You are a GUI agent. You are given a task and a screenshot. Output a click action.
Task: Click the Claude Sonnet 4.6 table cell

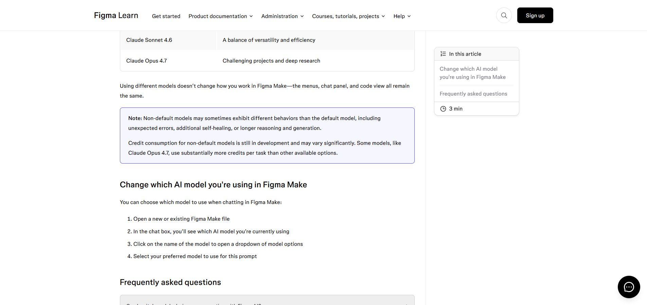pyautogui.click(x=168, y=40)
